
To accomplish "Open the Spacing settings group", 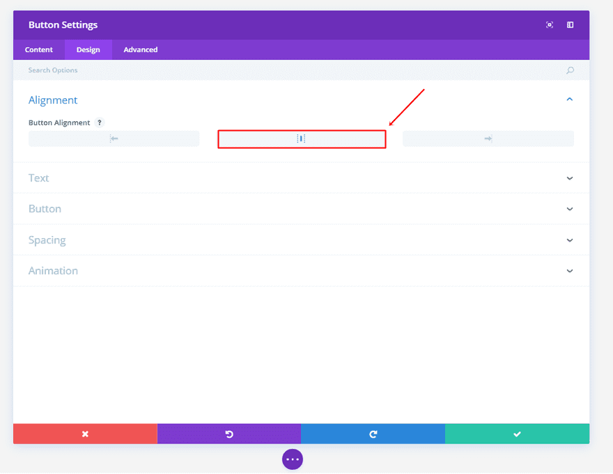I will pos(47,240).
